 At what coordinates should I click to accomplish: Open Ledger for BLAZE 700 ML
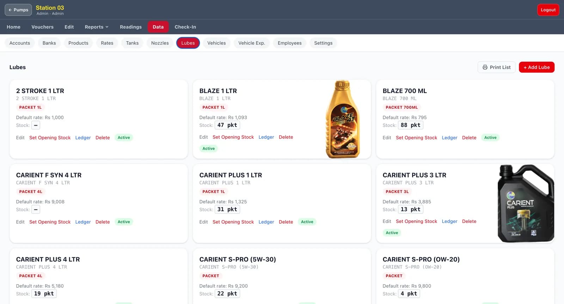(449, 138)
